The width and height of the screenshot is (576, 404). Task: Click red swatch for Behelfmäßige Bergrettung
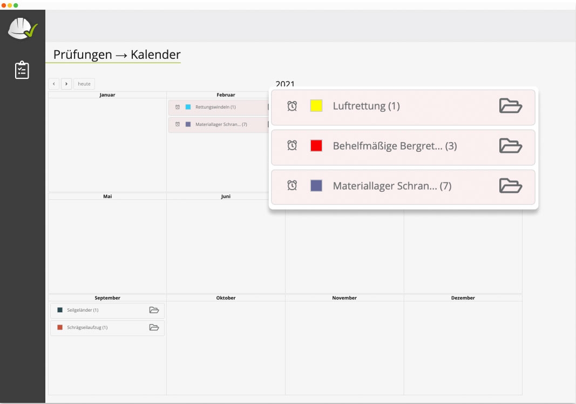coord(316,146)
